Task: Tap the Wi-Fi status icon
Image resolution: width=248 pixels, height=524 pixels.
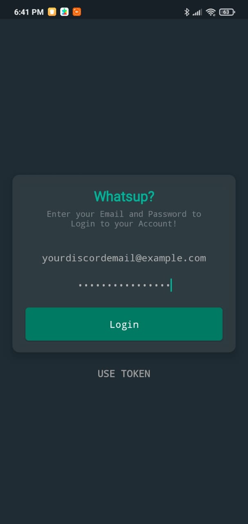Action: point(211,12)
